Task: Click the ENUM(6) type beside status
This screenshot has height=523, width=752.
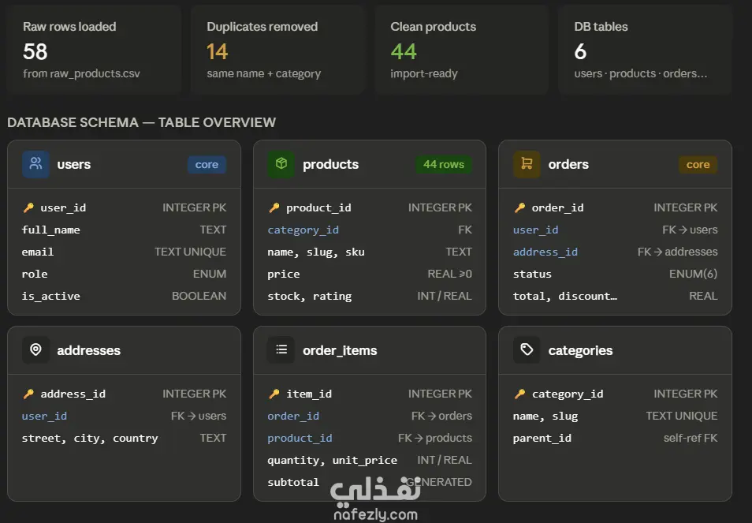Action: 694,274
